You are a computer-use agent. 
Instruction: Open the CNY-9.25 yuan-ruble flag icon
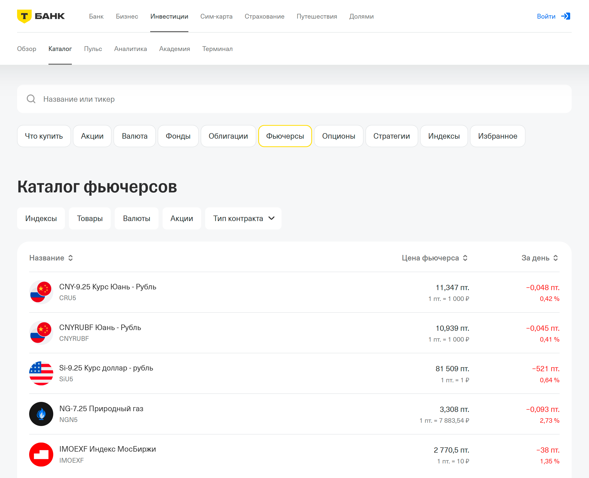tap(41, 292)
